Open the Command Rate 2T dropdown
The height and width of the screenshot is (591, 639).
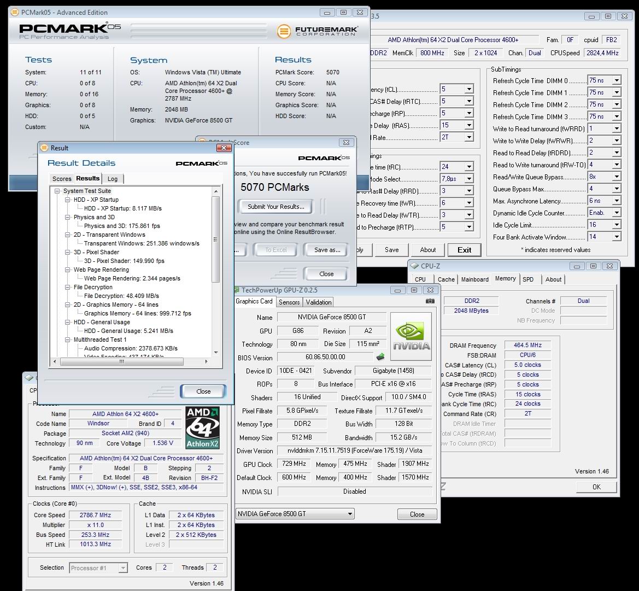(469, 137)
